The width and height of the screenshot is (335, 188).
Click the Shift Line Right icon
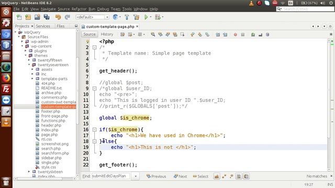pos(225,34)
